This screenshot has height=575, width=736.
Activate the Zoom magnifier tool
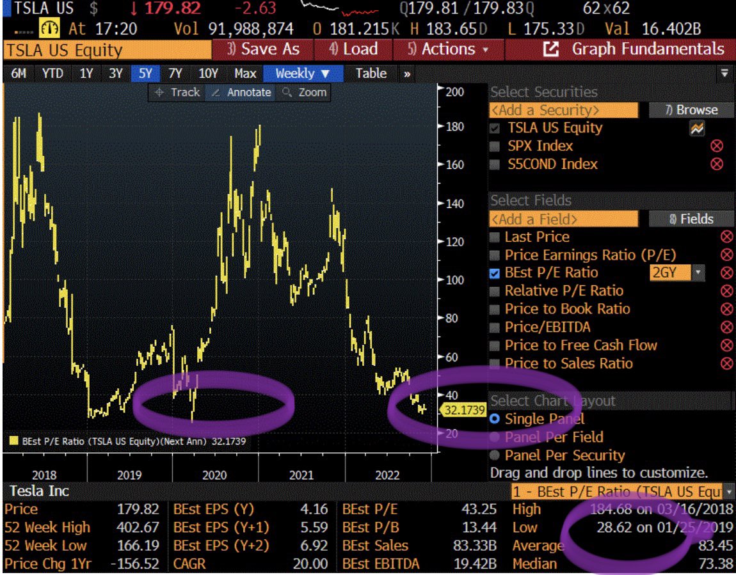[x=304, y=92]
